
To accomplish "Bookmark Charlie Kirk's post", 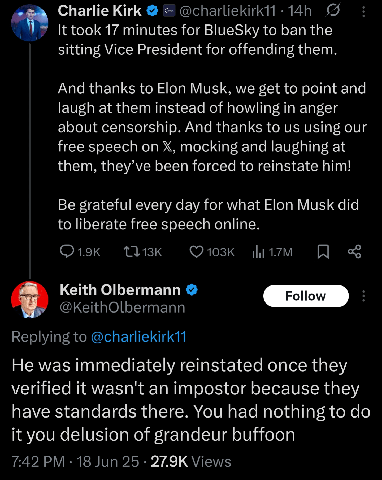I will [323, 251].
